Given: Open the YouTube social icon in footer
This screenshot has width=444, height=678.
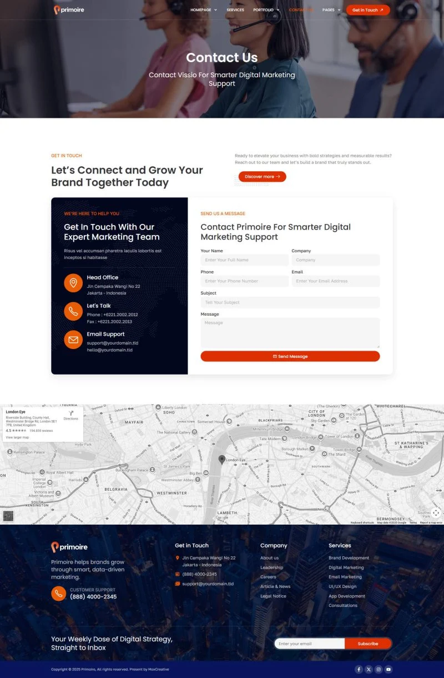Looking at the screenshot, I should pyautogui.click(x=389, y=669).
